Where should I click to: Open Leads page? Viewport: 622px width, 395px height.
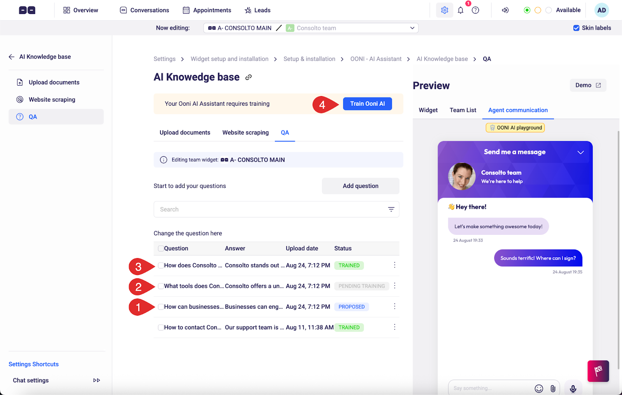point(257,10)
